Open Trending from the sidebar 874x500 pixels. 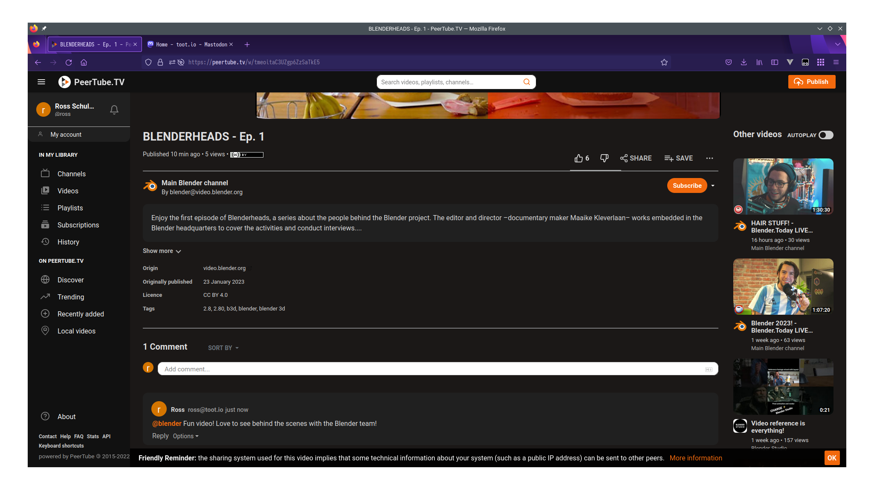pos(71,297)
